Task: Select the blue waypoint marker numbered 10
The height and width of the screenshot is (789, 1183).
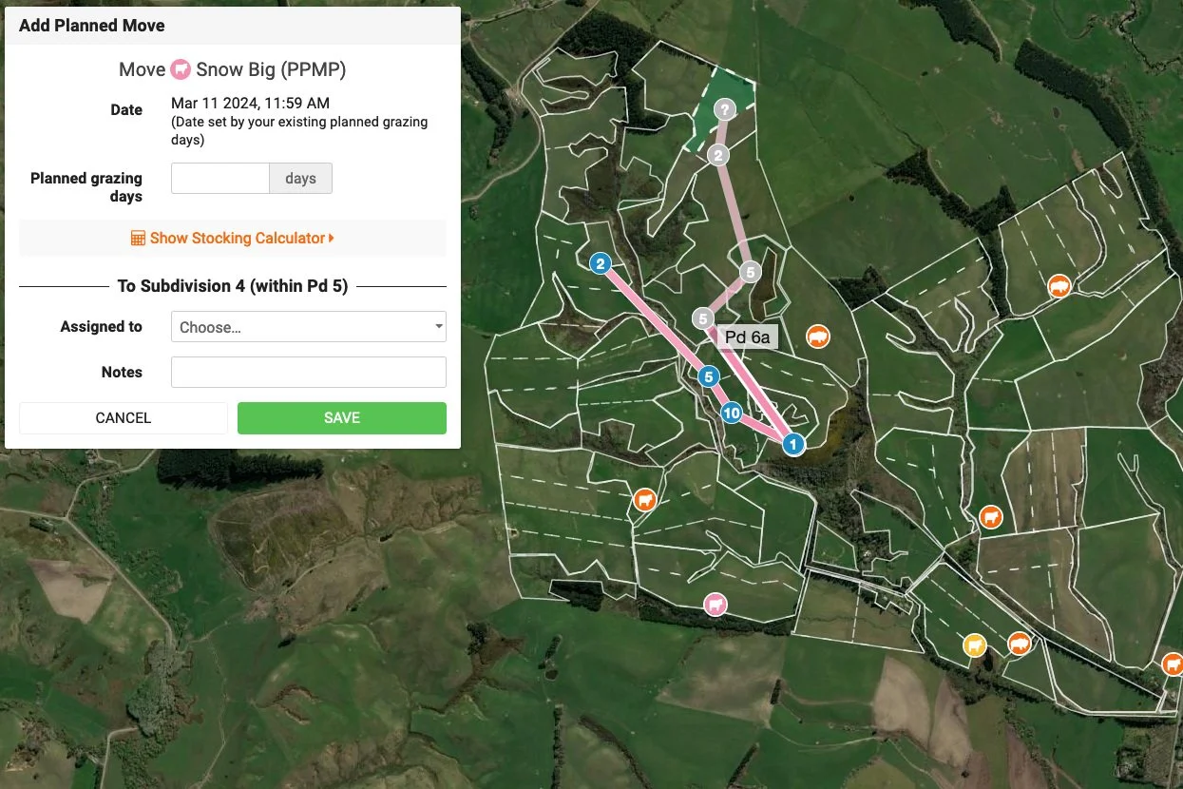Action: pos(731,414)
